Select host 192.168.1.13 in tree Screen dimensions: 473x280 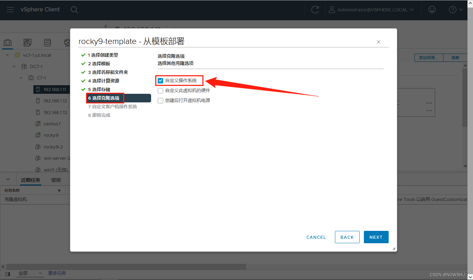pos(55,112)
